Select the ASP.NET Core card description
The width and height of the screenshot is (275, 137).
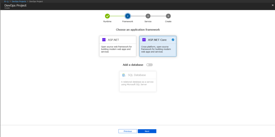click(x=156, y=49)
